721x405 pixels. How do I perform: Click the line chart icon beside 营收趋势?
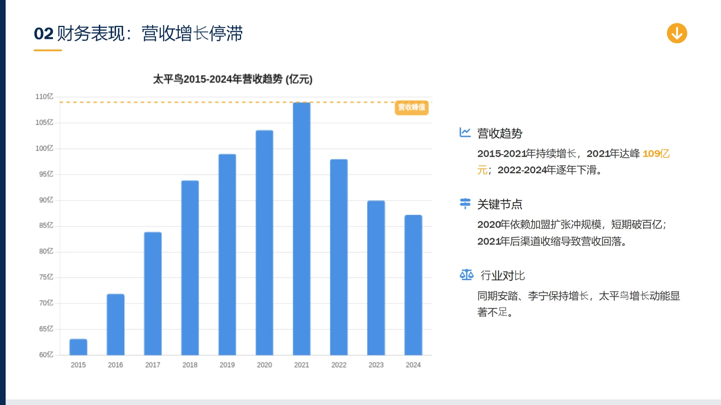(465, 132)
